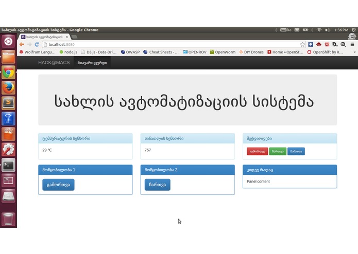This screenshot has width=358, height=254.
Task: Open the Chrome hamburger menu
Action: point(352,44)
